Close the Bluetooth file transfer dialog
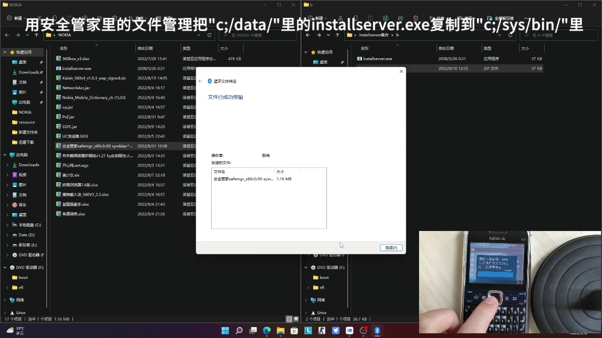This screenshot has width=602, height=338. pyautogui.click(x=401, y=71)
